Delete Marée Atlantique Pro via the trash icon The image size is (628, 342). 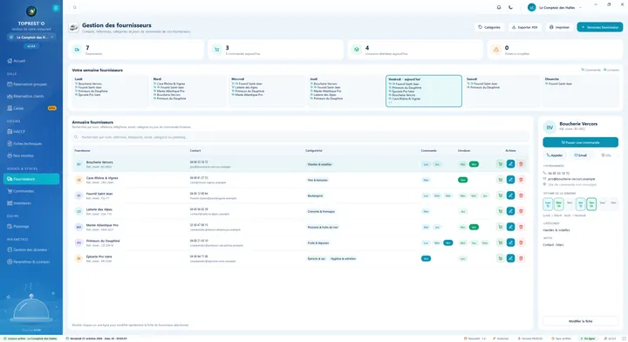click(521, 227)
